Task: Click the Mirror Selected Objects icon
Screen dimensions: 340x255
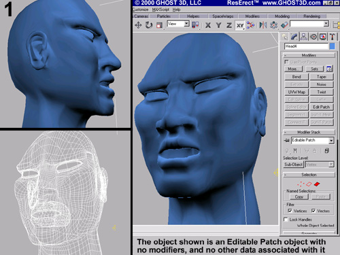Action: pyautogui.click(x=263, y=25)
